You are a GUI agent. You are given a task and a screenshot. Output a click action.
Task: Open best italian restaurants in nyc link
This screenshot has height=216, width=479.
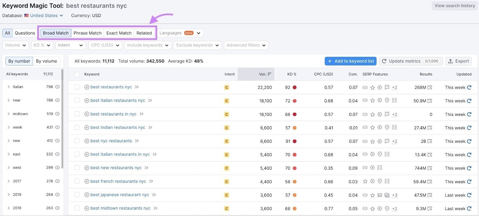click(x=120, y=154)
